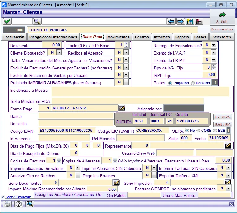
Task: Toggle the Ver / Exportar checkbox
Action: (3, 197)
